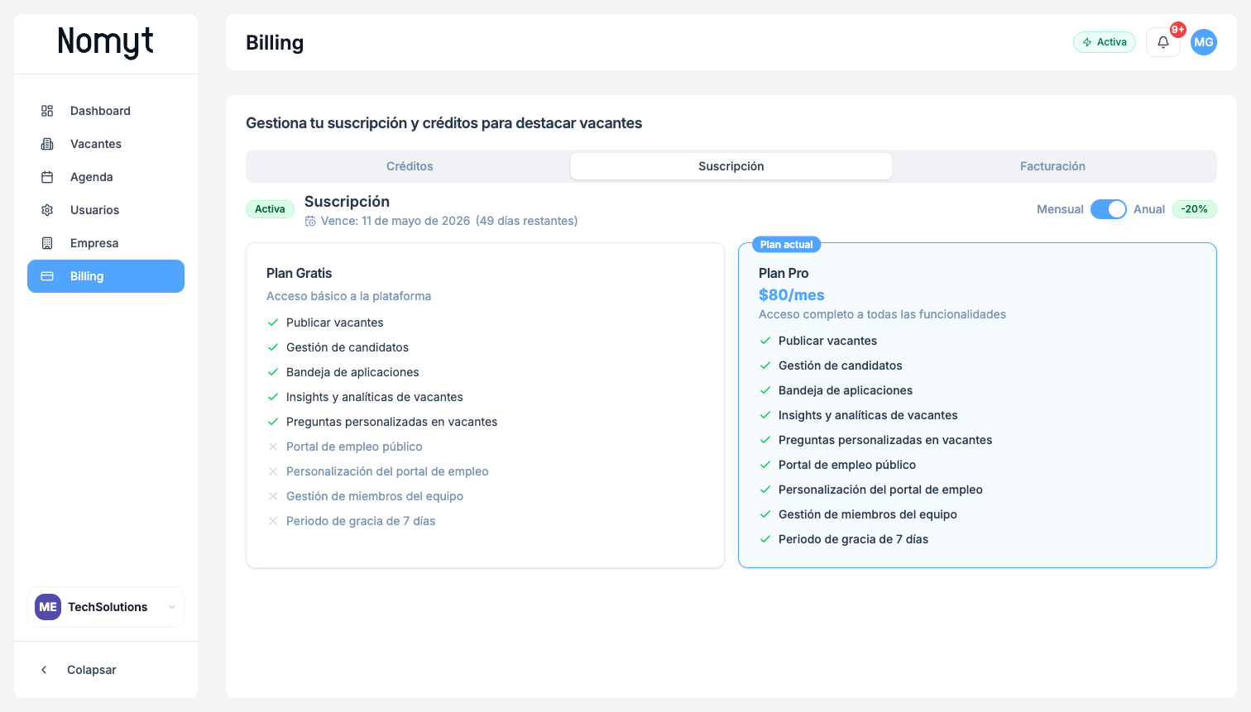Open notifications via the bell icon
Viewport: 1251px width, 712px height.
[1162, 42]
